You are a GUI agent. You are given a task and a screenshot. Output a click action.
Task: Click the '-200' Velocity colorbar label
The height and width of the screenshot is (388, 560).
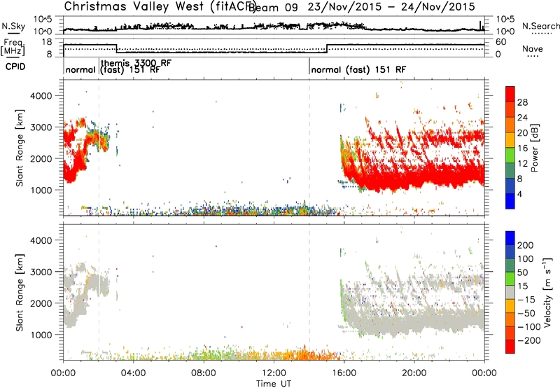528,340
